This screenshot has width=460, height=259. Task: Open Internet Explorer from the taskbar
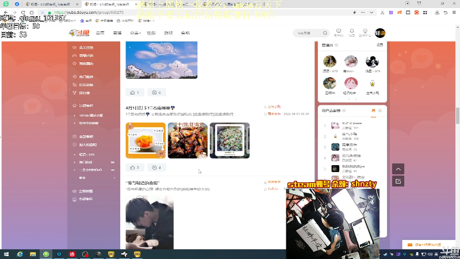coord(20,254)
